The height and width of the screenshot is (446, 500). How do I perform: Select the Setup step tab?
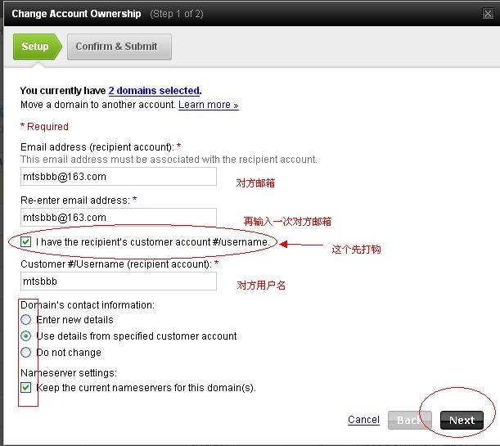click(x=38, y=47)
